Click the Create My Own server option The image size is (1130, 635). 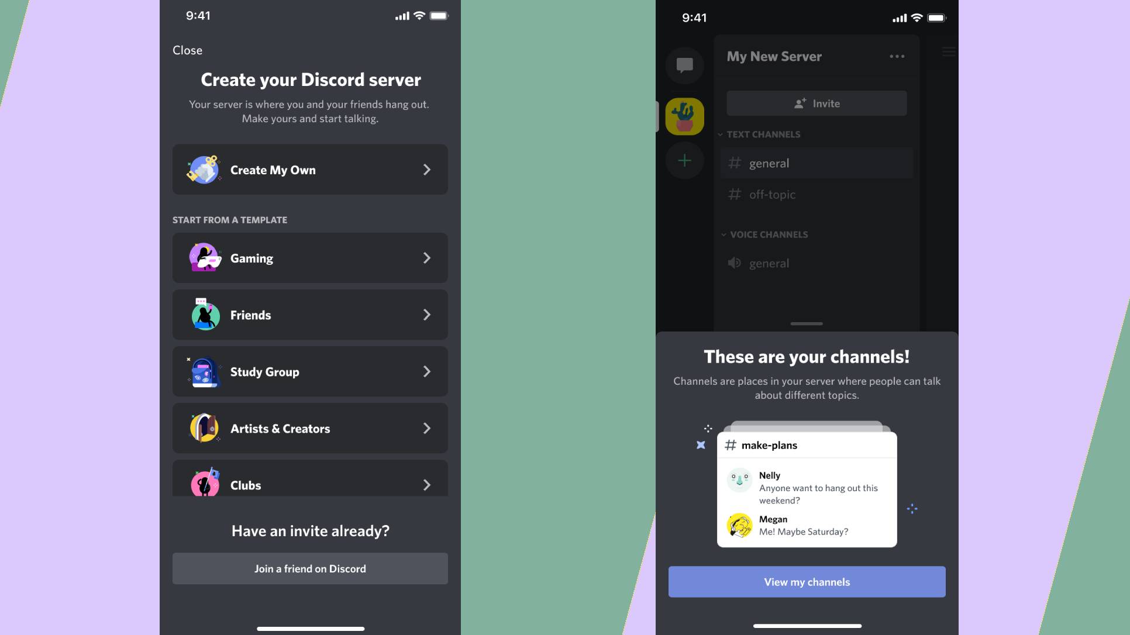309,169
